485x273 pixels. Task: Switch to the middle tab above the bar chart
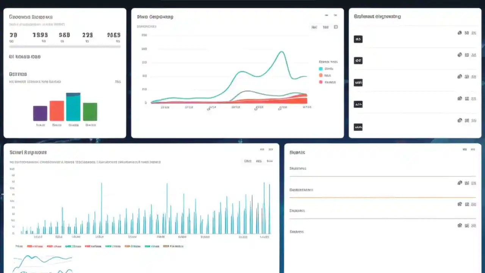[x=259, y=161]
